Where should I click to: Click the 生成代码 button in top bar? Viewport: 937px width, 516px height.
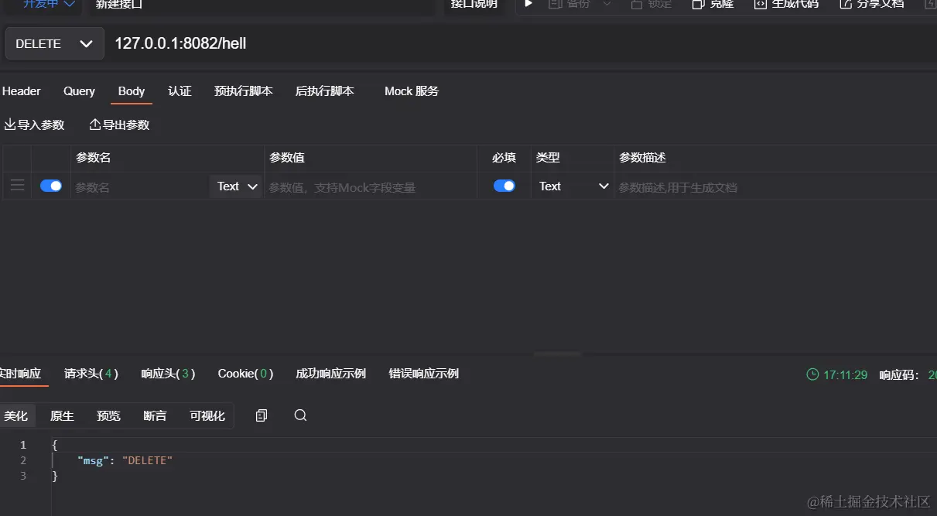(787, 4)
